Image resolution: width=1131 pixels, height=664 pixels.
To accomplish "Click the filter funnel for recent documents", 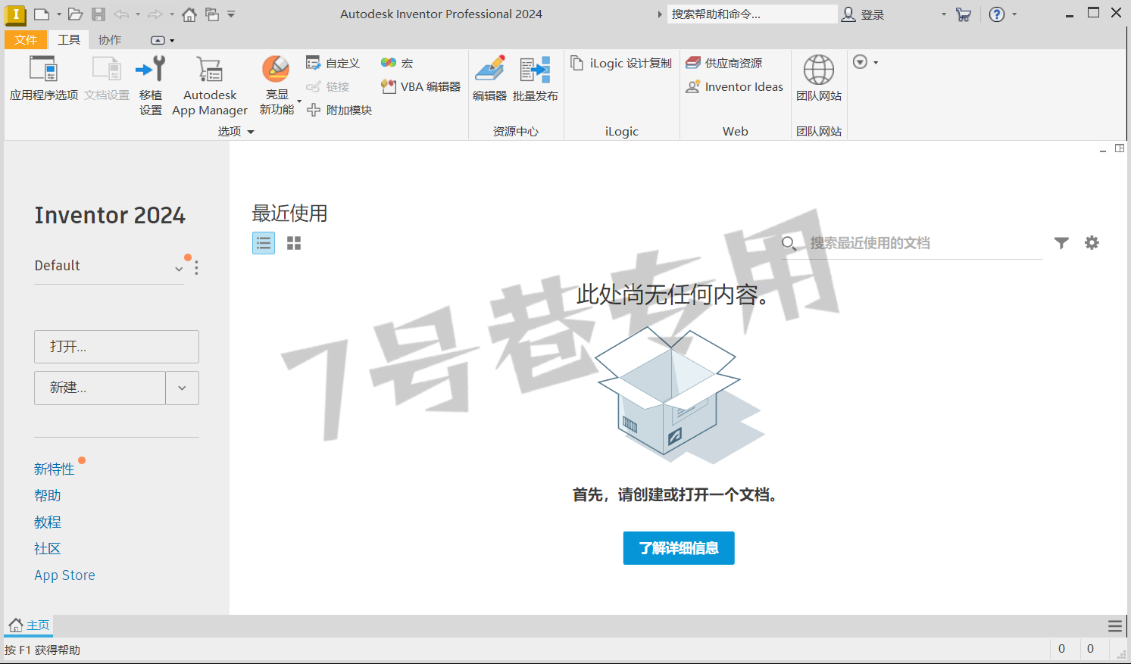I will [1061, 242].
